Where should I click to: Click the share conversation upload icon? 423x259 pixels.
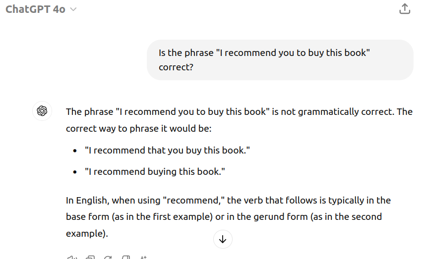(405, 8)
